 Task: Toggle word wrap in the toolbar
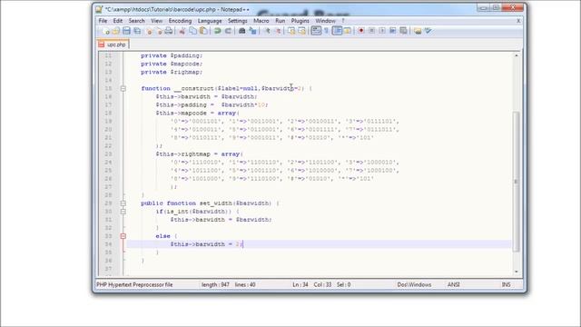316,31
